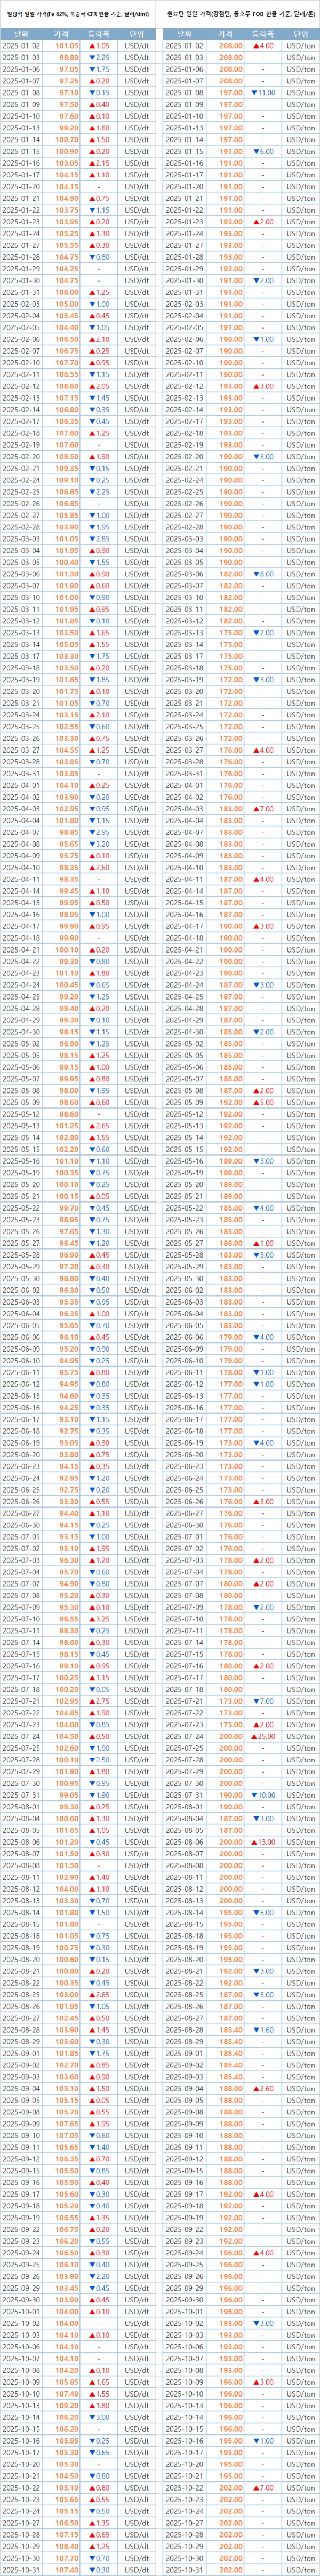Click the 단위 header in the coking coal table
320x2576 pixels.
[x=295, y=34]
